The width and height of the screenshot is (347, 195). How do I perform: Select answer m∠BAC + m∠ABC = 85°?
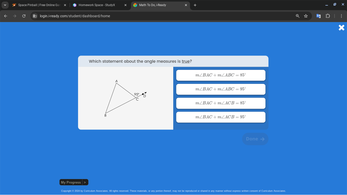point(221,75)
